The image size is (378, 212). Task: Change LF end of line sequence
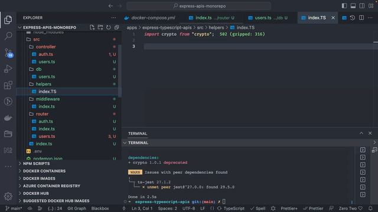[203, 208]
